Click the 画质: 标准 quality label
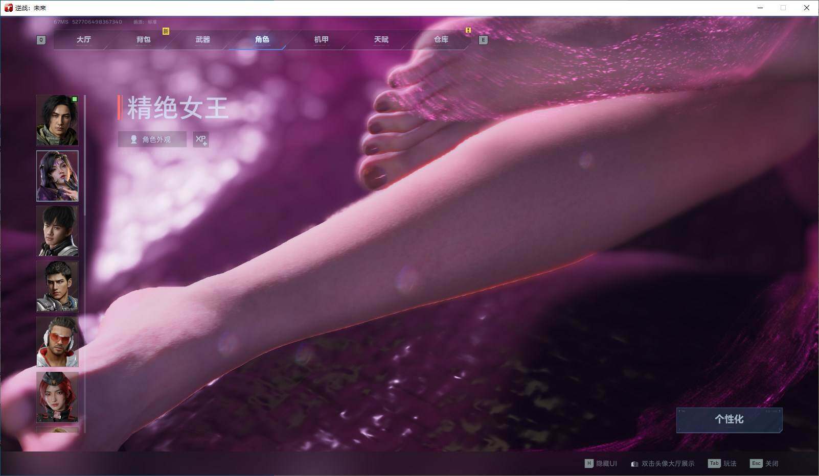The width and height of the screenshot is (819, 476). point(145,22)
